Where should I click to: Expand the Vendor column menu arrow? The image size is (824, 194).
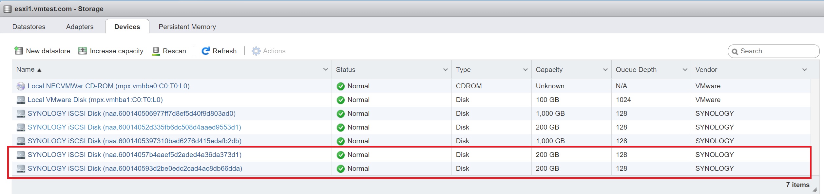click(x=804, y=69)
